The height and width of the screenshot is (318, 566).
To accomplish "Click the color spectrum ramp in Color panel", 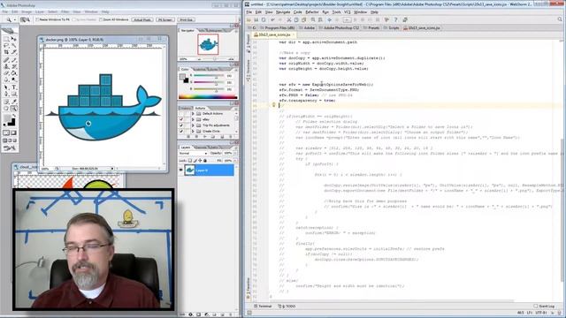I will pyautogui.click(x=208, y=96).
